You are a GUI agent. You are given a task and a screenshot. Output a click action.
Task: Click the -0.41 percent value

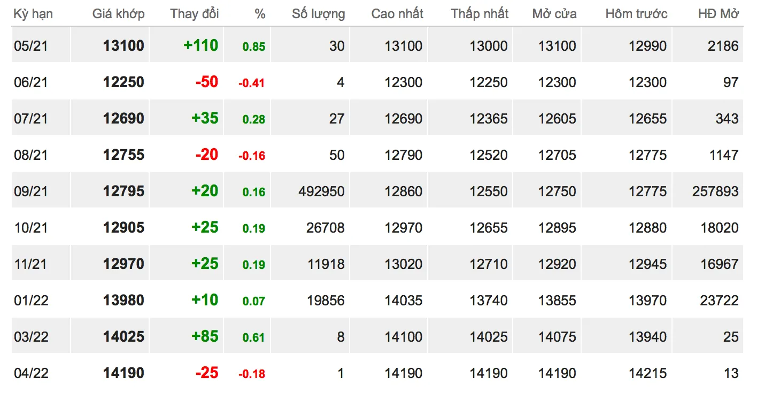click(252, 83)
